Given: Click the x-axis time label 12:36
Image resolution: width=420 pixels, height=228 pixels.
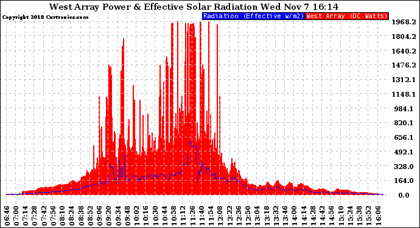Looking at the screenshot, I should [239, 216].
